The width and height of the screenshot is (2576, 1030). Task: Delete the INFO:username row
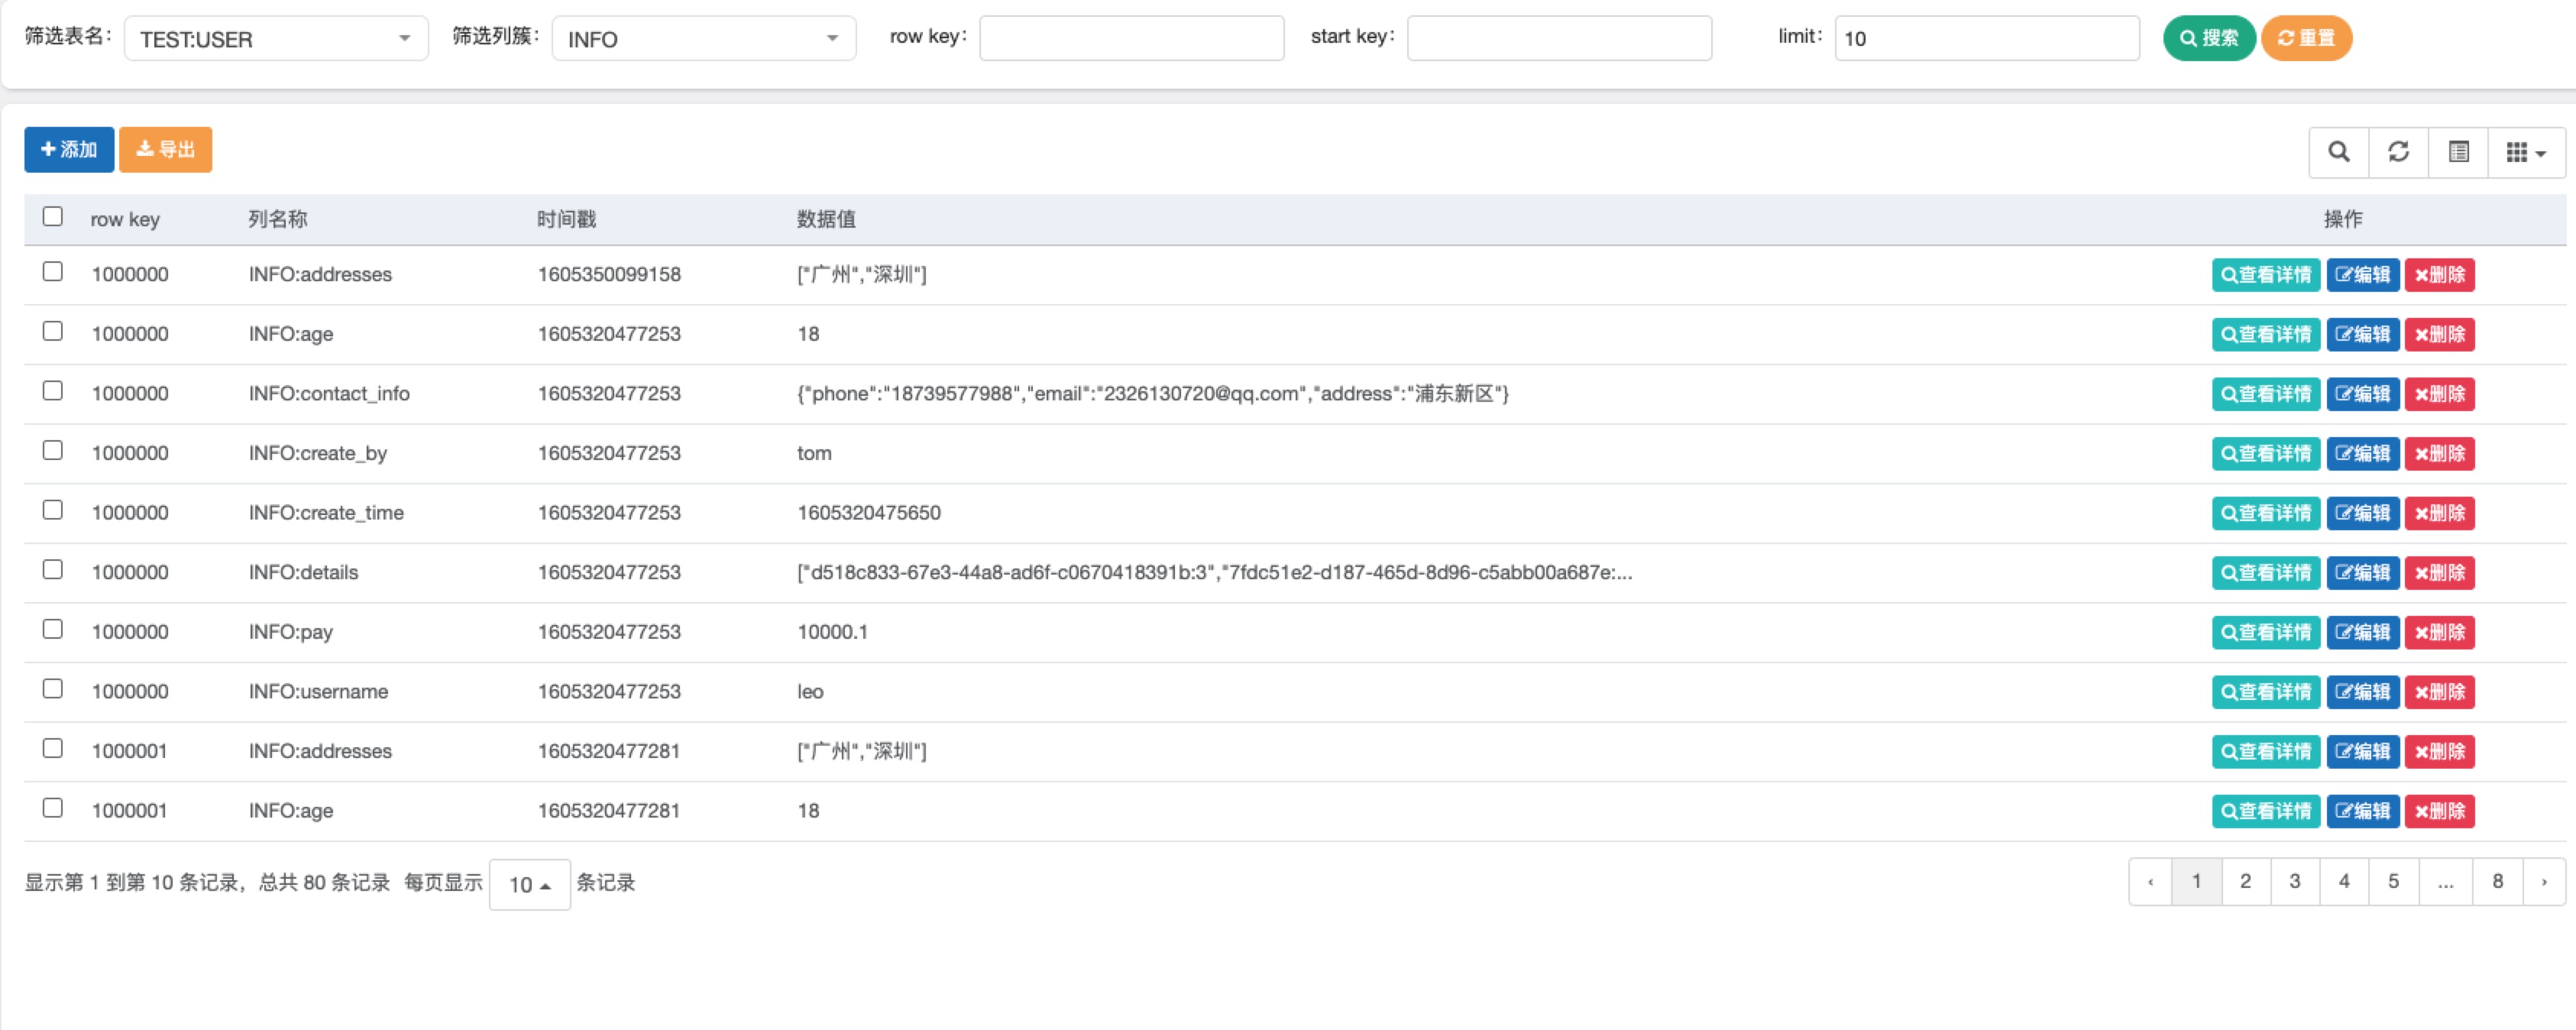[2439, 692]
